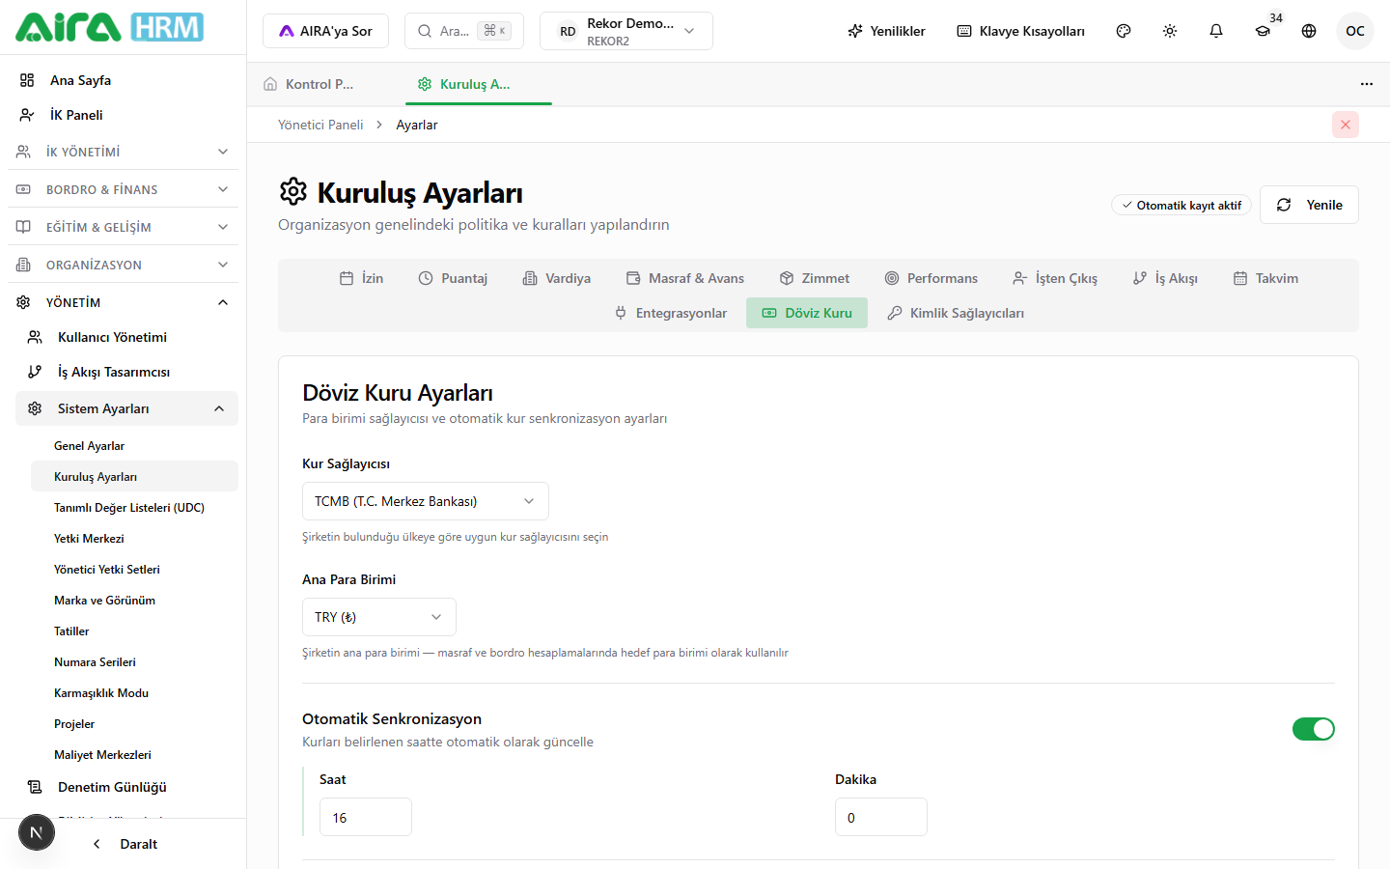Screen dimensions: 1390x869
Task: Click the Dakika input field
Action: click(881, 817)
